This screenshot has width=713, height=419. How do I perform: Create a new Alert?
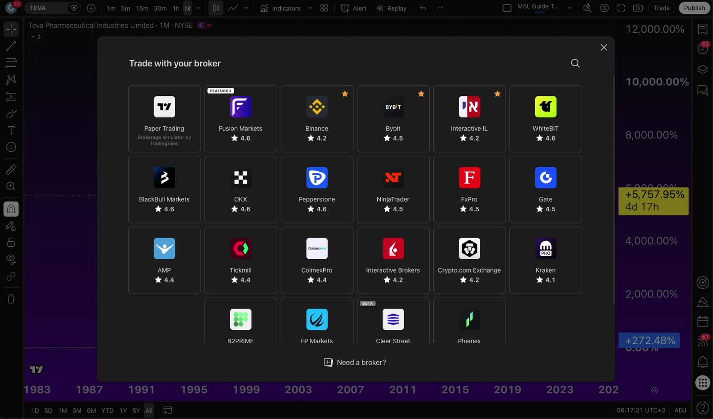coord(354,8)
